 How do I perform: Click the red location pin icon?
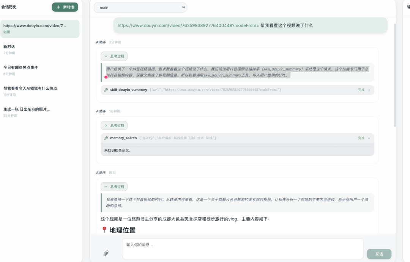(104, 230)
